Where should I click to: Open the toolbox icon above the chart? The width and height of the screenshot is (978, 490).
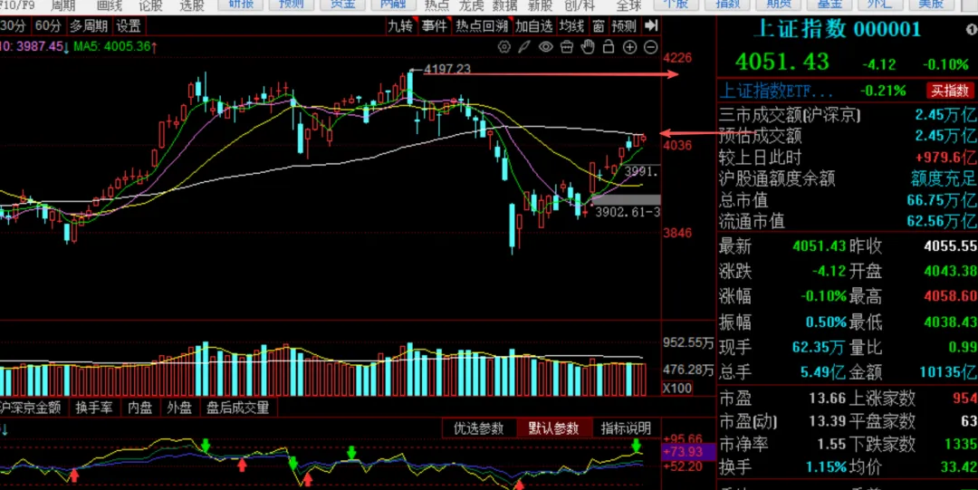tap(567, 47)
